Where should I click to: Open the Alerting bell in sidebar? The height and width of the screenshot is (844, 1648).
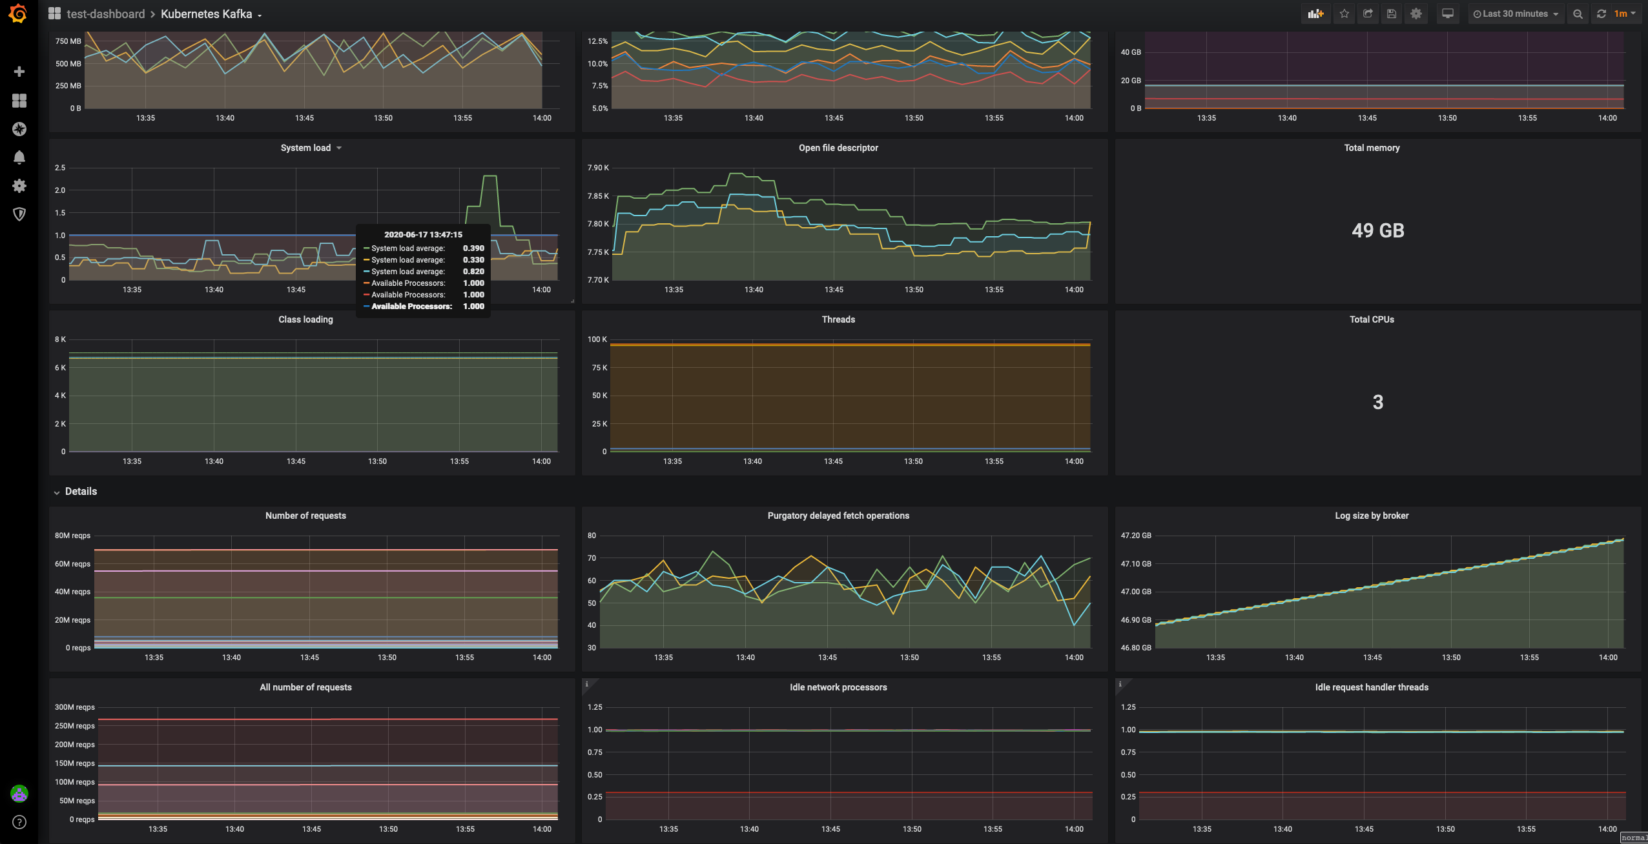pos(19,157)
